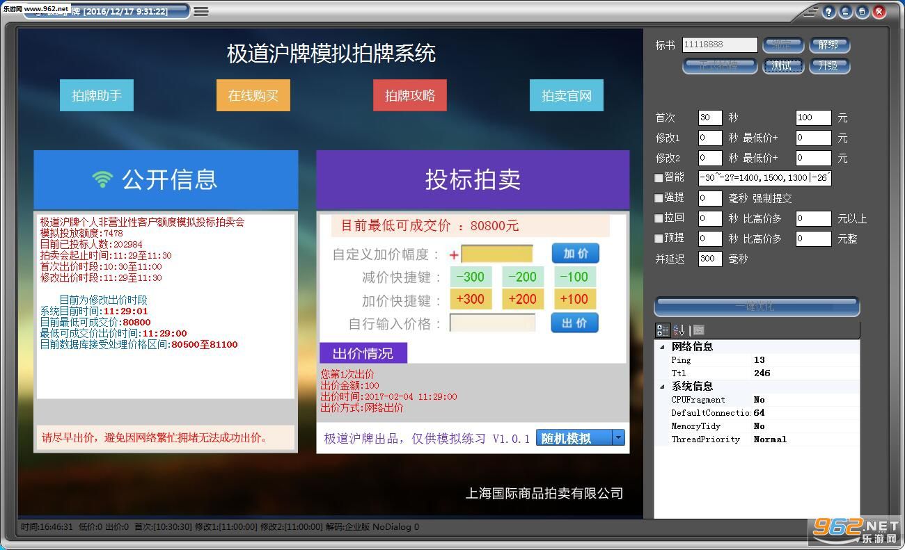Click the 修改1 最低价+ amount field

click(x=814, y=138)
